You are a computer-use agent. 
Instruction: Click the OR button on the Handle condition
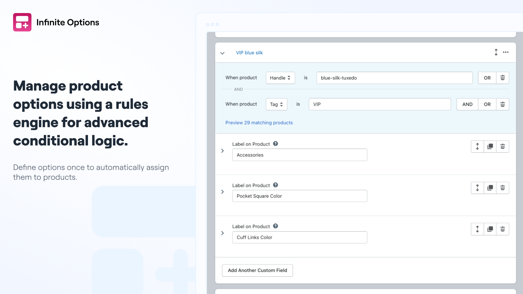(487, 78)
